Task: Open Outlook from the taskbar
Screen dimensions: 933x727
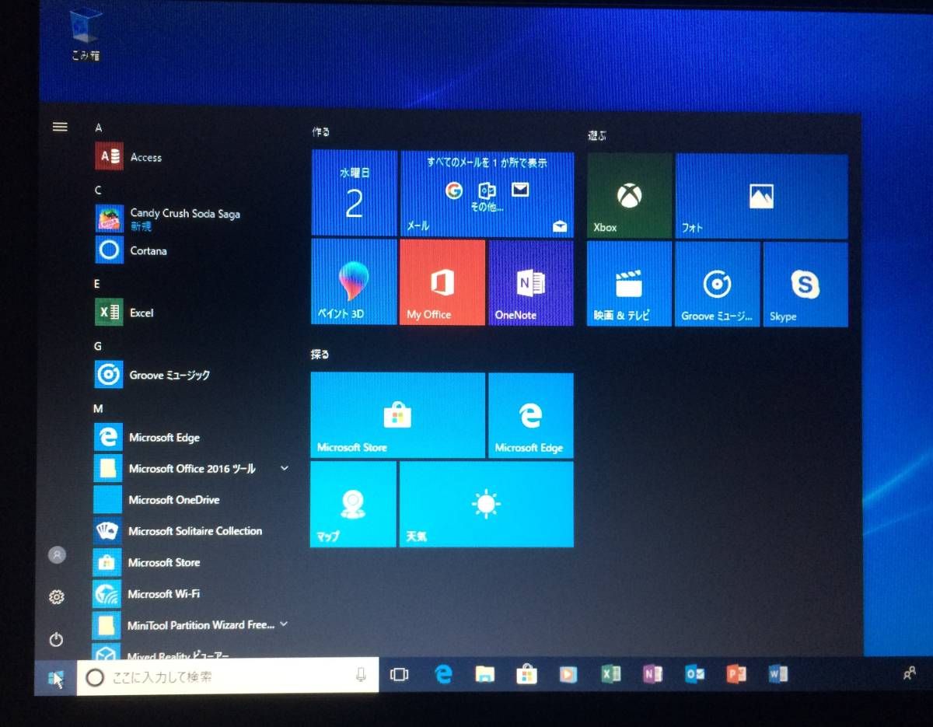Action: tap(694, 674)
